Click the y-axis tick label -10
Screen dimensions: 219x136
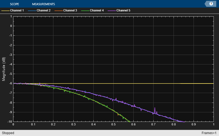(x=10, y=122)
